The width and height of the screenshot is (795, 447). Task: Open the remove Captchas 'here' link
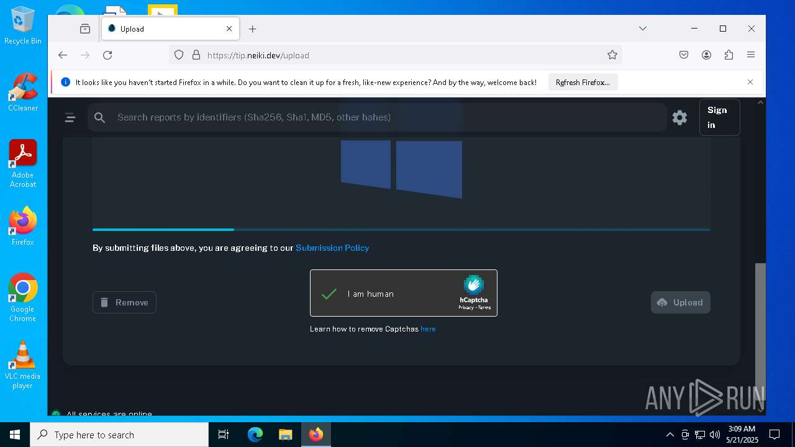pos(428,329)
